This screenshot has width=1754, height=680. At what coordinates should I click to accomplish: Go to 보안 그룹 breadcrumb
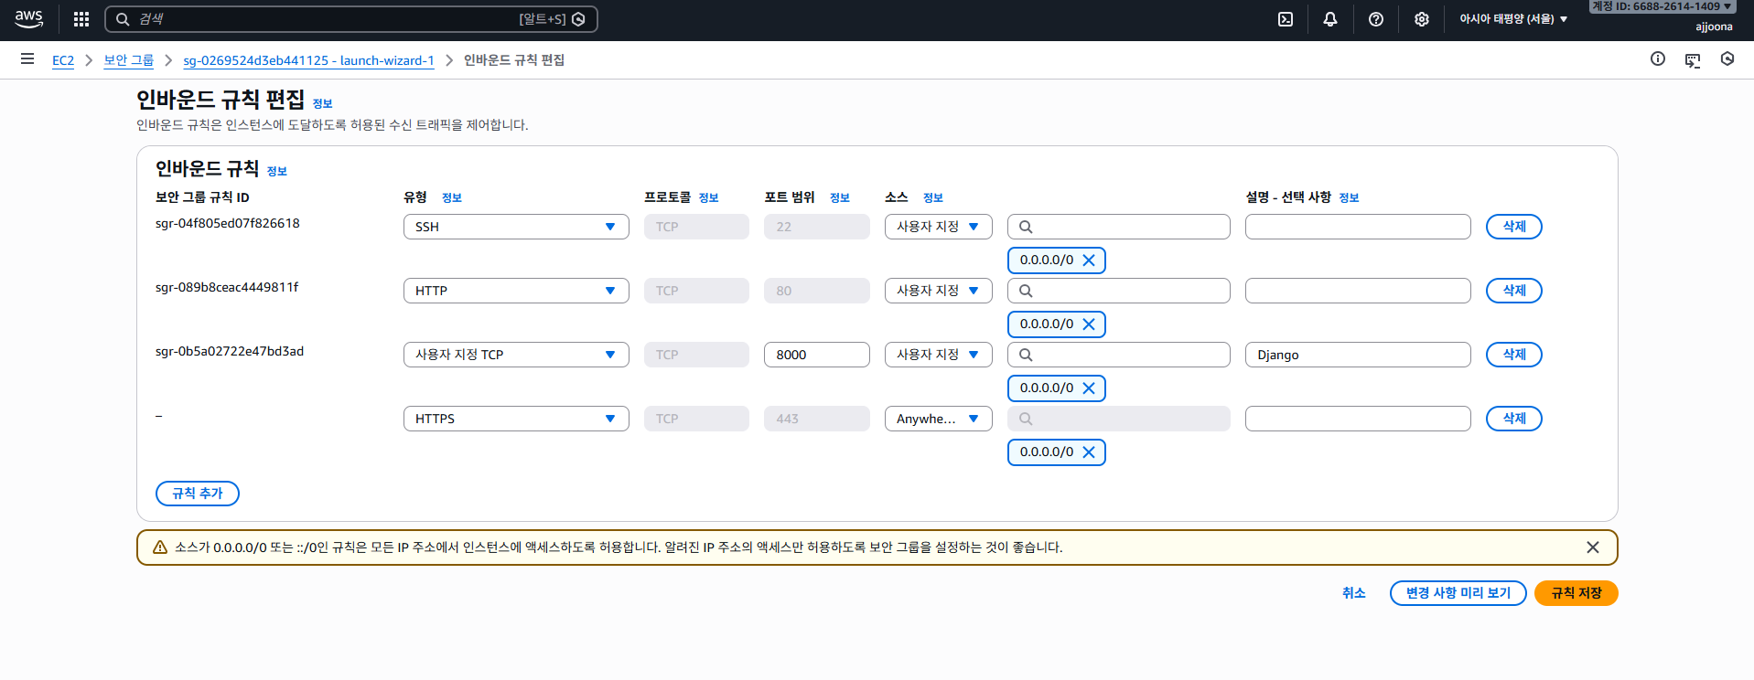(x=128, y=60)
